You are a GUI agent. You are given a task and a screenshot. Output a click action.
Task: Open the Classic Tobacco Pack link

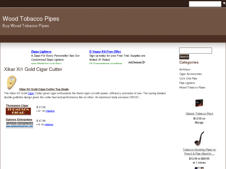click(x=199, y=113)
